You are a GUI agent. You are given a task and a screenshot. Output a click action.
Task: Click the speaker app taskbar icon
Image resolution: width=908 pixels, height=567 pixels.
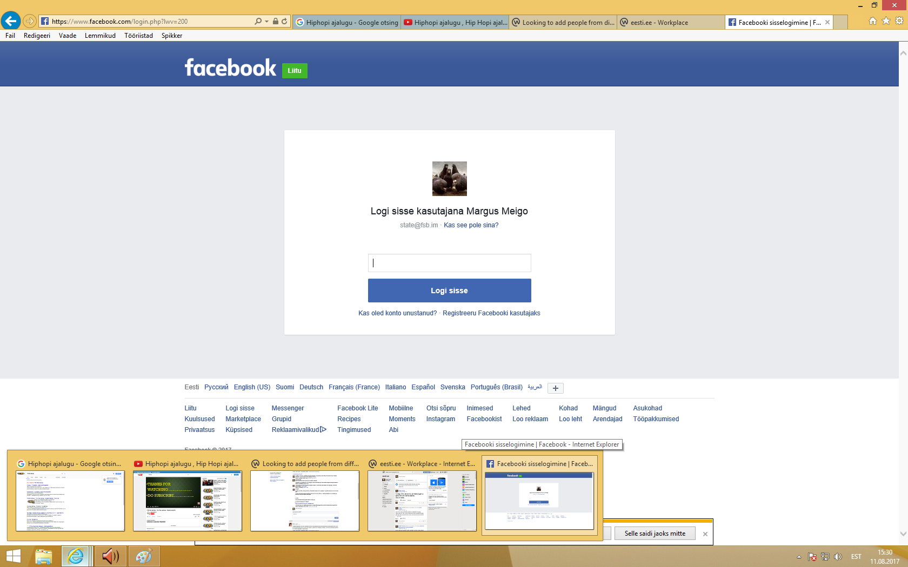click(x=111, y=556)
